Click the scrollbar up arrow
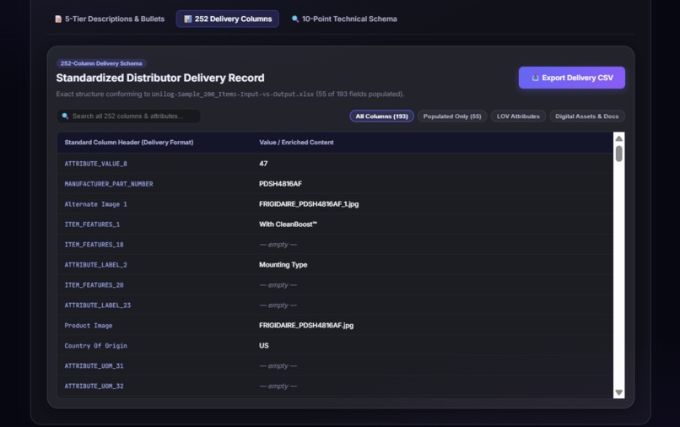 point(619,138)
